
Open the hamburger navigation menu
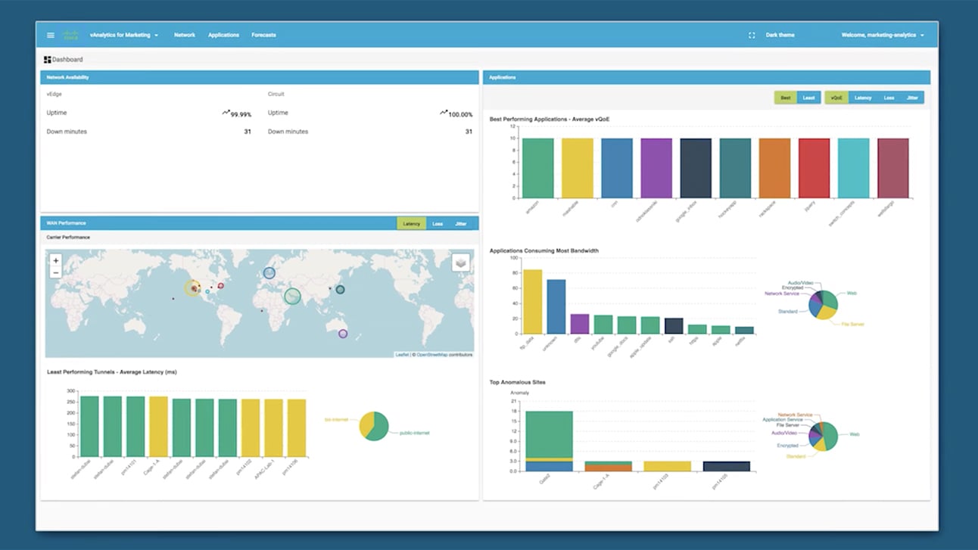point(51,34)
